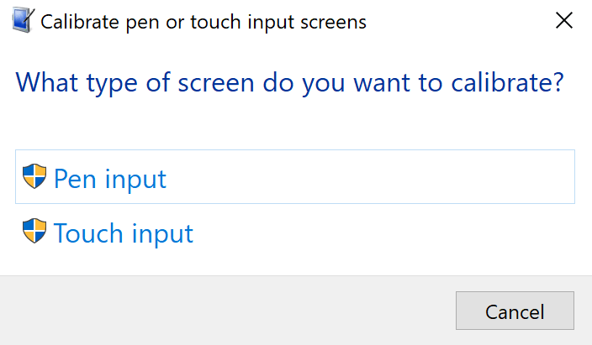Choose Pen input for calibration

(109, 178)
